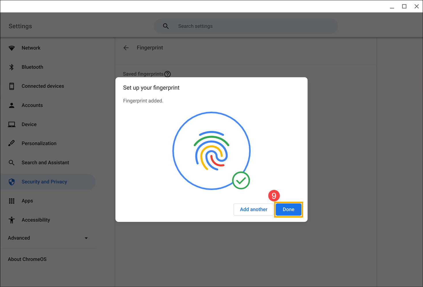The image size is (423, 287).
Task: Click Add another fingerprint button
Action: [x=254, y=209]
